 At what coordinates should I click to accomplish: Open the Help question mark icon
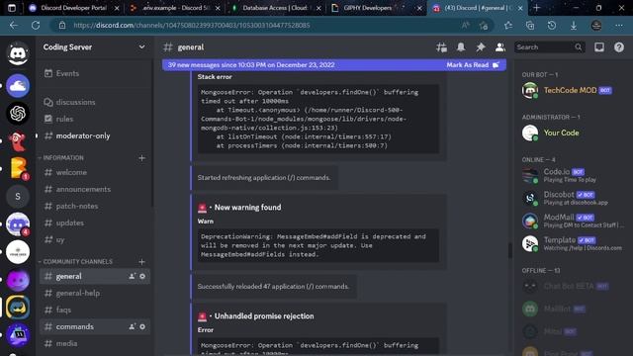[x=619, y=47]
